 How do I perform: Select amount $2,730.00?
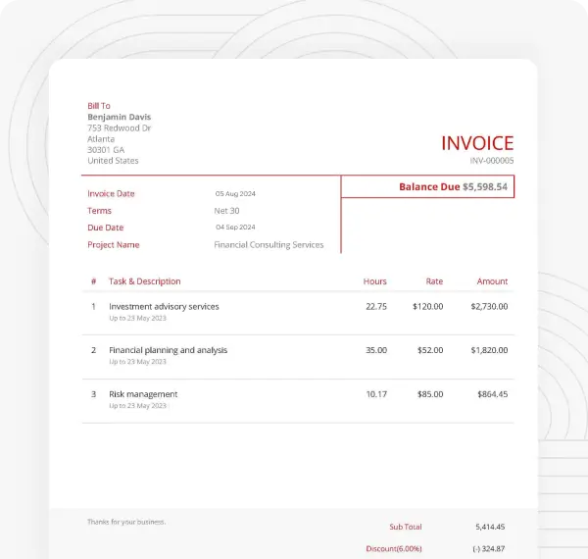489,307
